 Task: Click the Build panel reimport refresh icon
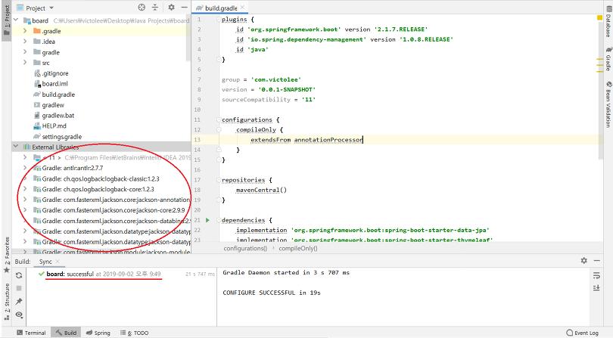19,275
